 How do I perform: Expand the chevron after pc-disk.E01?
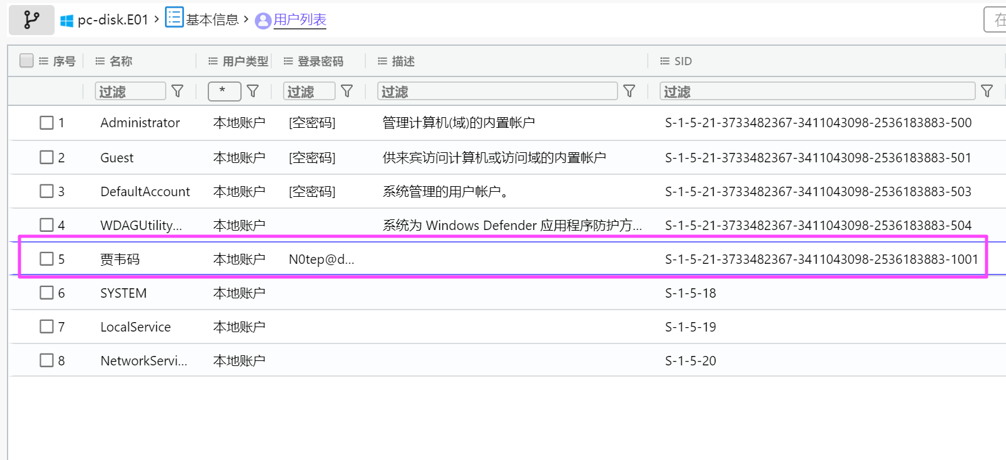(x=156, y=19)
